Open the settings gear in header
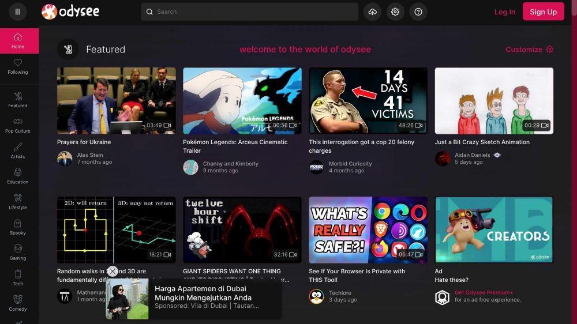 (395, 12)
